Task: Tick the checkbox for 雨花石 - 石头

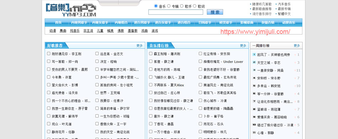Action: (200, 124)
